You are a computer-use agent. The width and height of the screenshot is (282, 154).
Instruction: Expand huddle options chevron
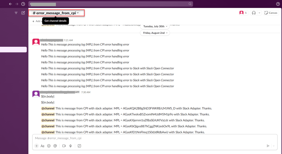[259, 13]
